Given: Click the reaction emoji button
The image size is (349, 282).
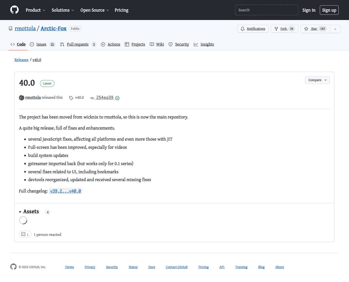Looking at the screenshot, I should [x=25, y=234].
